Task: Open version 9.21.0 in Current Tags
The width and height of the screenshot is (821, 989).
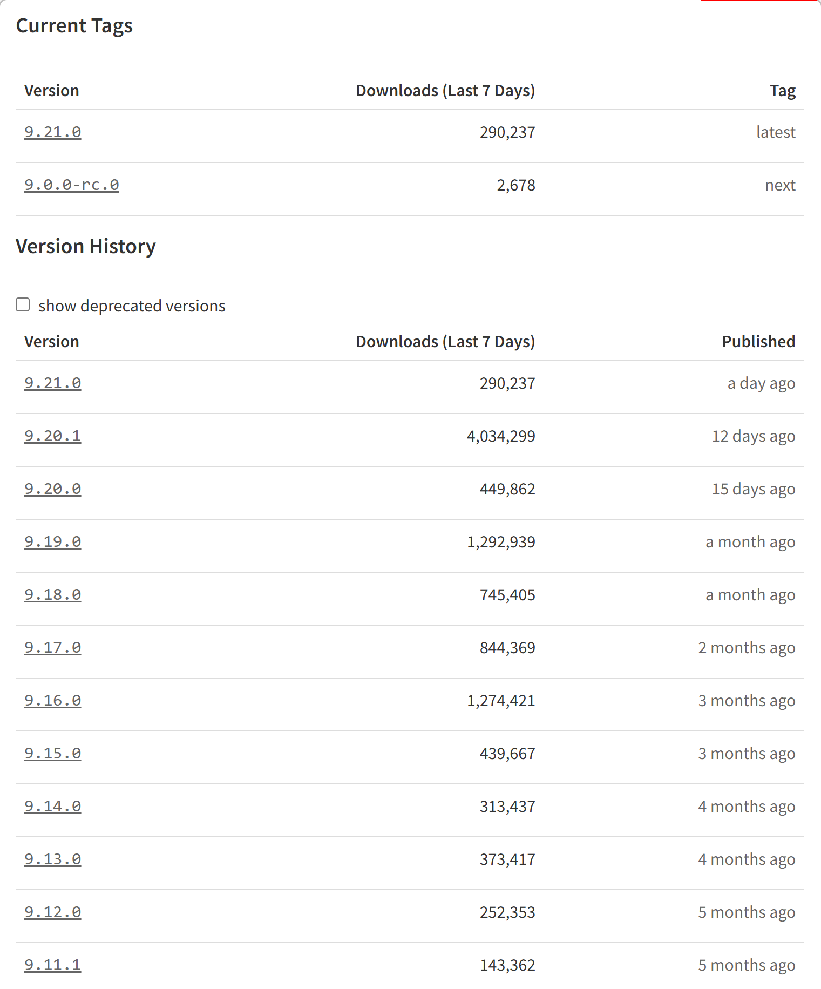Action: coord(53,132)
